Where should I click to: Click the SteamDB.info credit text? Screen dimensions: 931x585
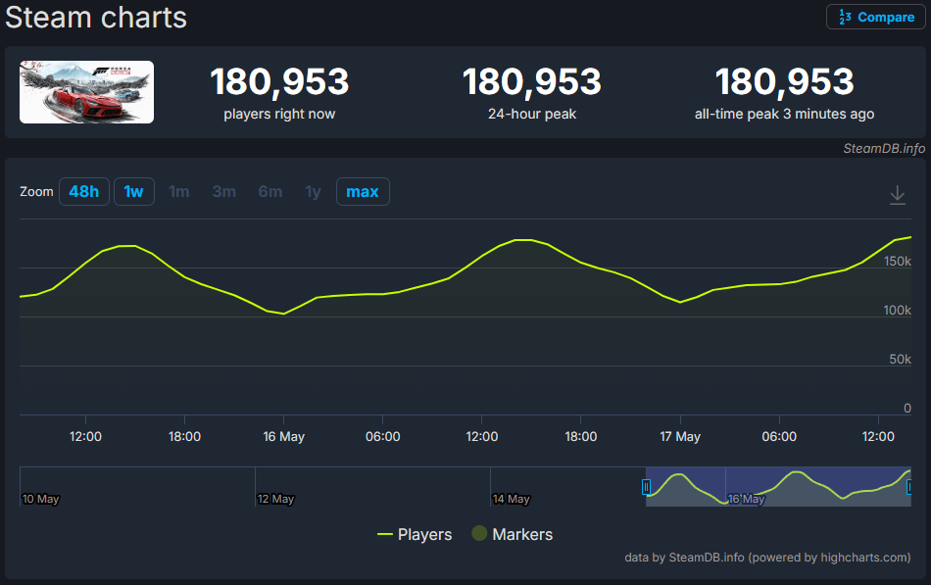(884, 149)
